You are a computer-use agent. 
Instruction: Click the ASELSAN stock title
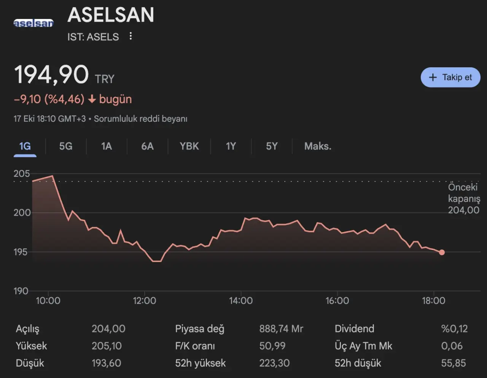(x=111, y=15)
